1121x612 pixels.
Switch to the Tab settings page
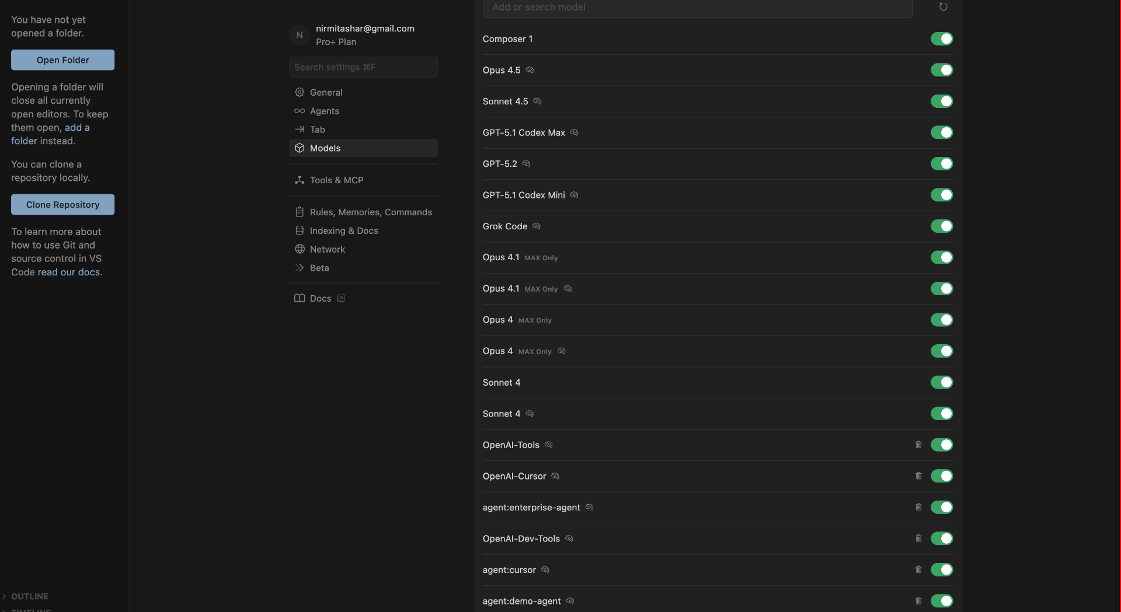pyautogui.click(x=317, y=130)
